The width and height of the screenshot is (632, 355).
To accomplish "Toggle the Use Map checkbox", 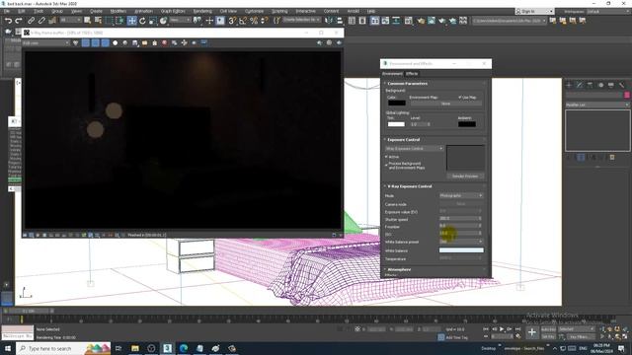I will pos(459,98).
